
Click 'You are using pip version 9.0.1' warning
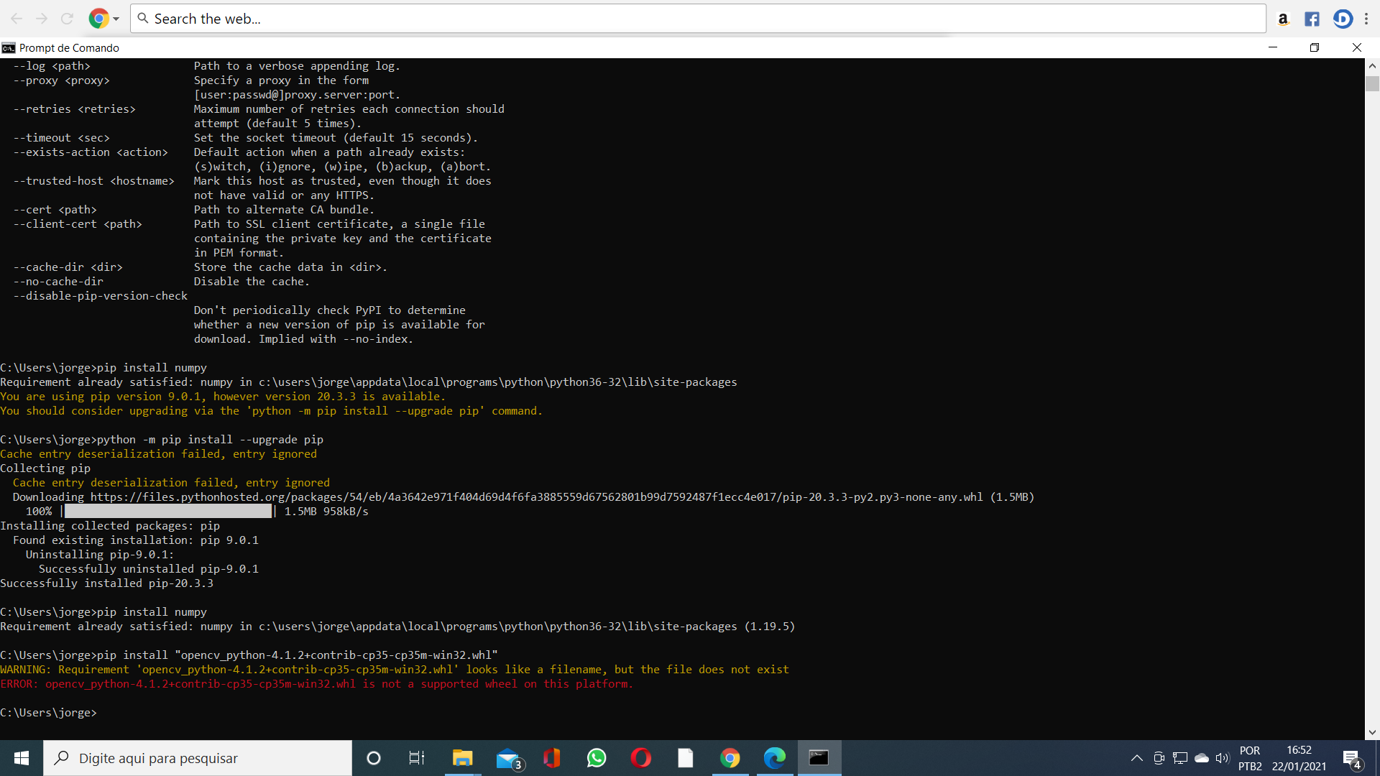tap(223, 397)
